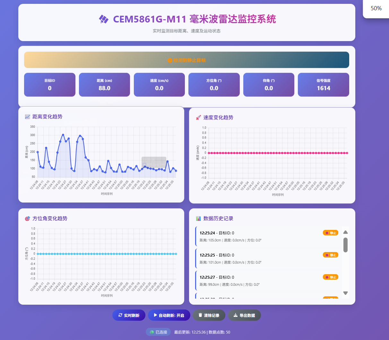Toggle the 自动刷新: 开启 button
The width and height of the screenshot is (389, 340).
point(169,315)
